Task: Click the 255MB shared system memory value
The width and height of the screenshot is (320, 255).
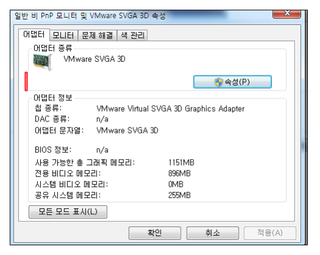Action: pos(179,195)
